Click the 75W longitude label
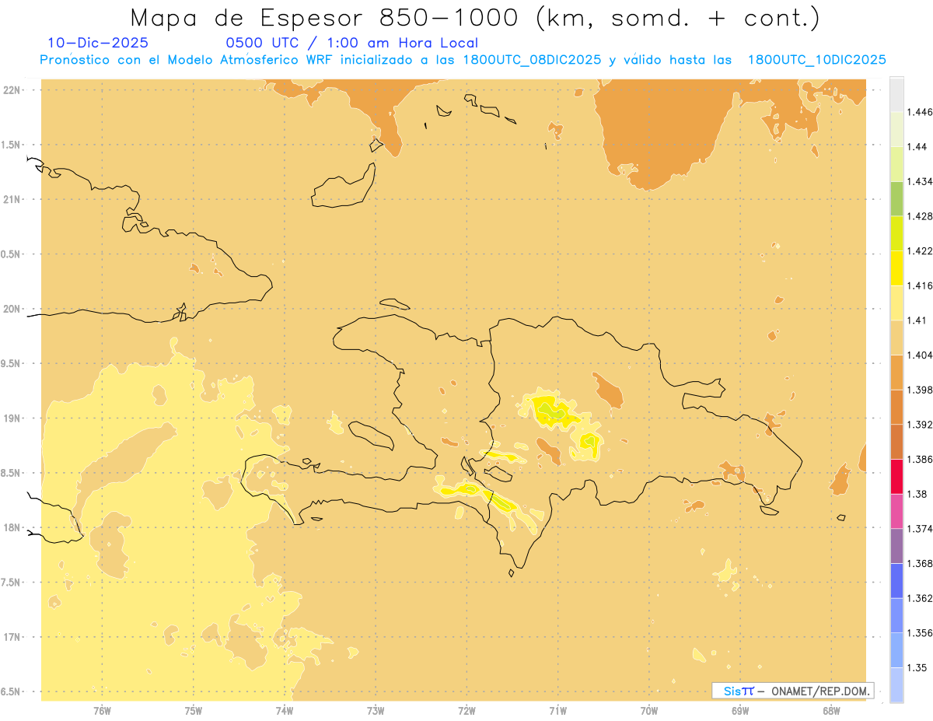933x721 pixels. click(193, 710)
